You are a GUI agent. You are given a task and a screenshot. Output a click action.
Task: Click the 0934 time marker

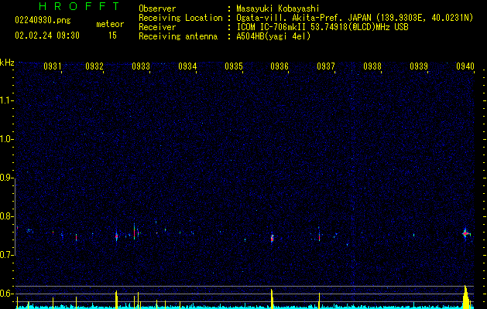187,66
